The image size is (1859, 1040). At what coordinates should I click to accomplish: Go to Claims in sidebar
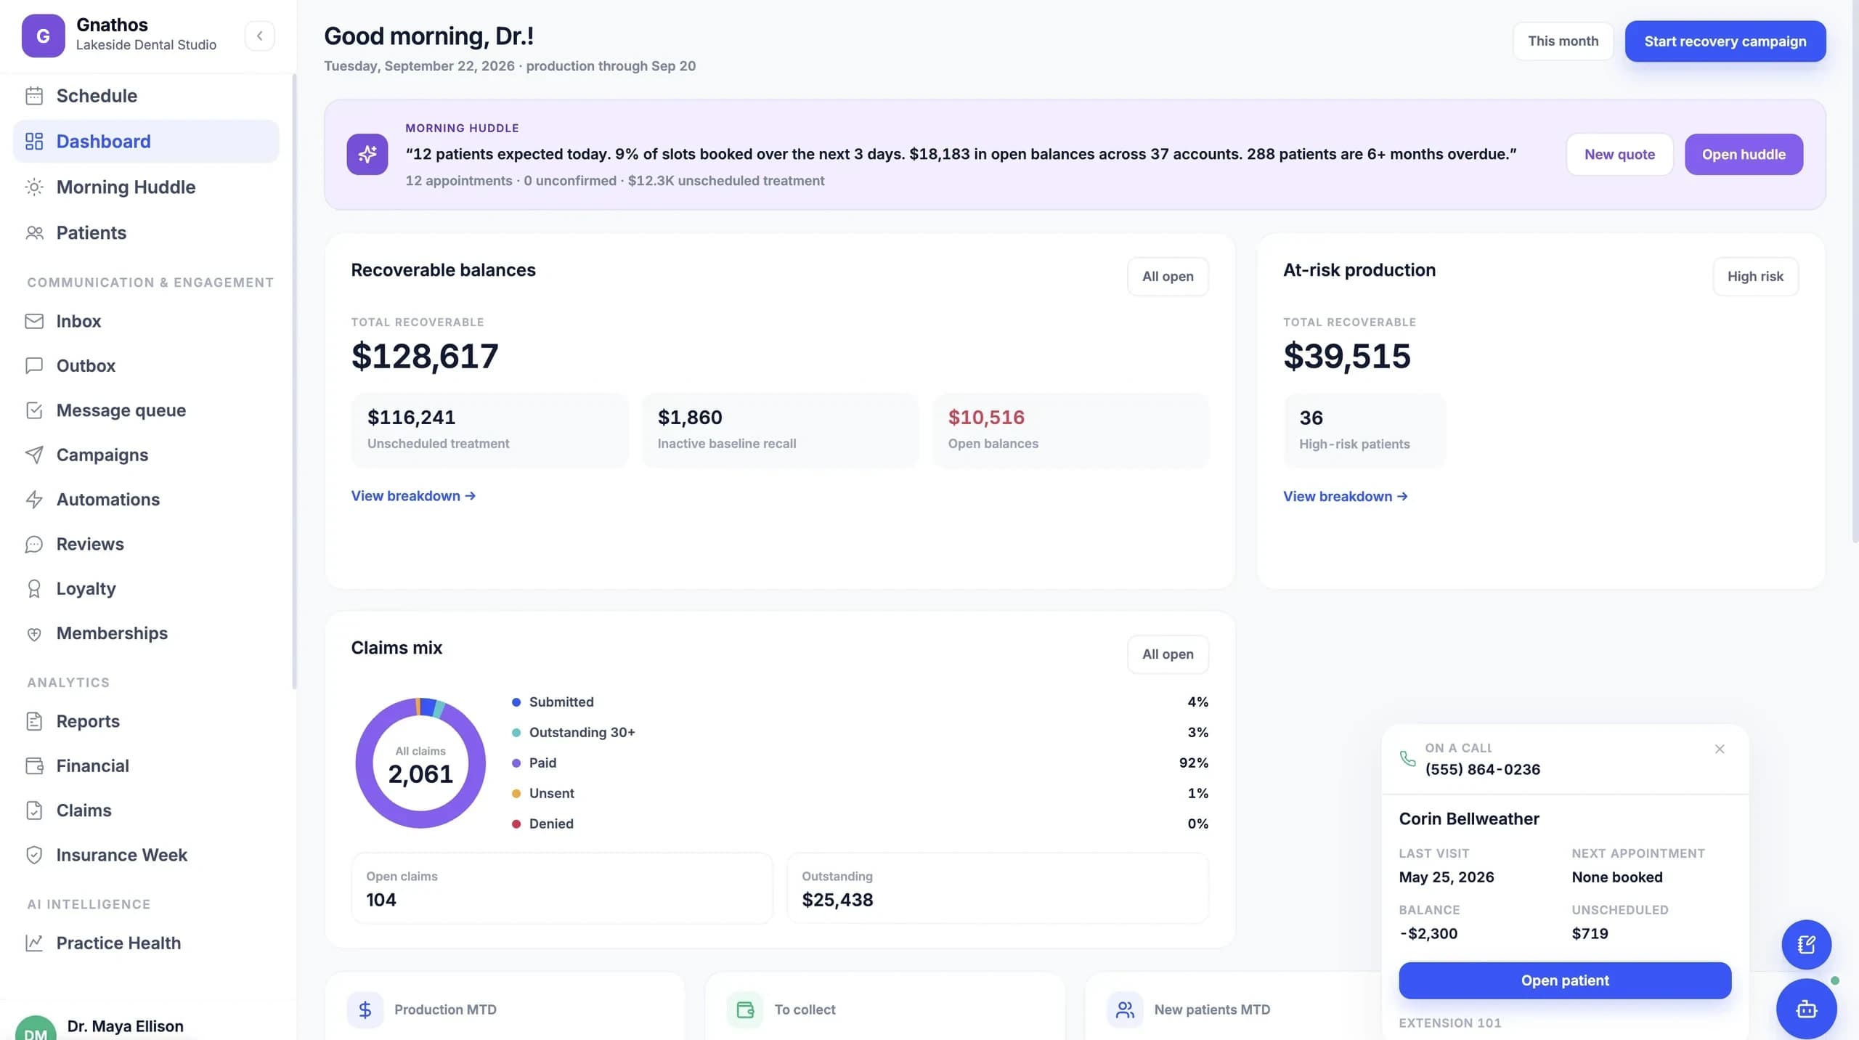pos(146,811)
